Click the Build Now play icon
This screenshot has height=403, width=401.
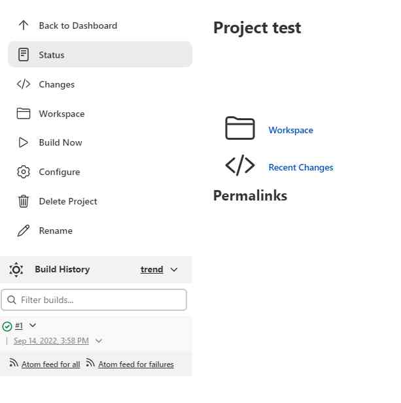tap(24, 142)
